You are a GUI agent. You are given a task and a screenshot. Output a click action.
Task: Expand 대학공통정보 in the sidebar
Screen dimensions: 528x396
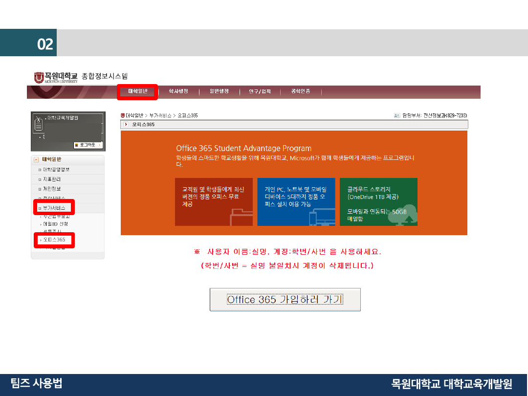coord(56,170)
